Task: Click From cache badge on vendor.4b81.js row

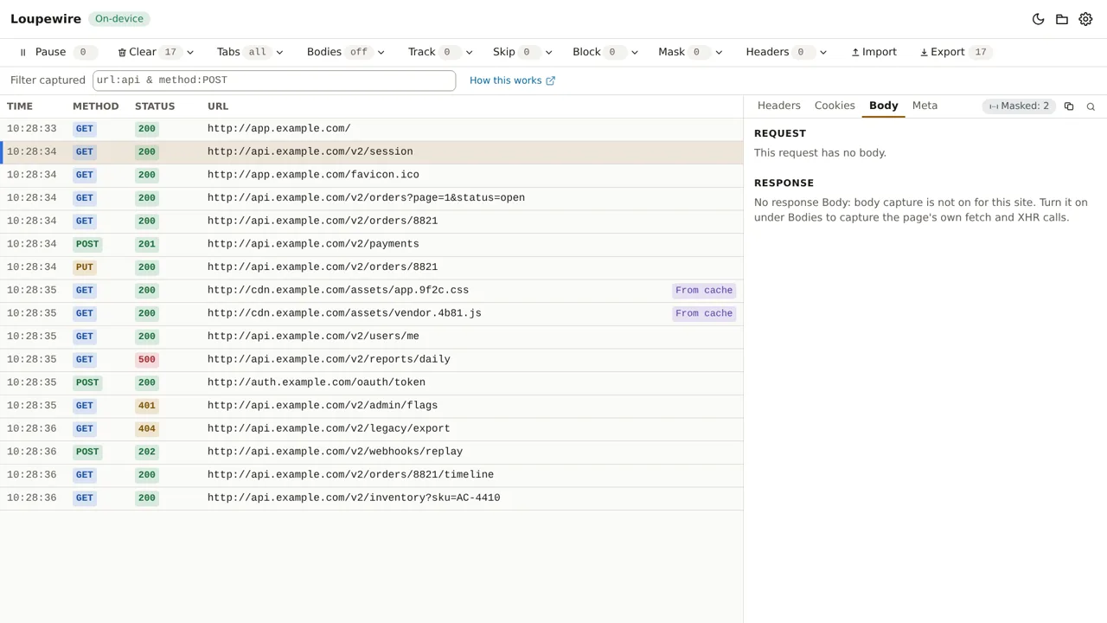Action: [704, 314]
